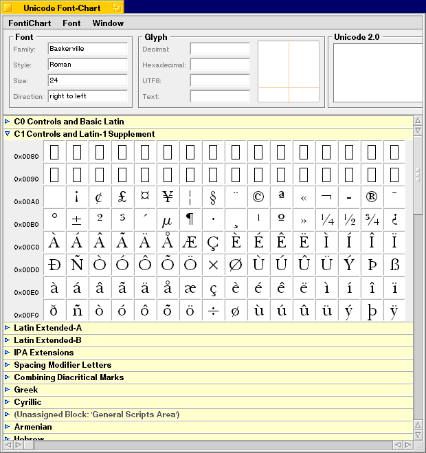The height and width of the screenshot is (453, 426).
Task: Click the Glyph Text field
Action: pyautogui.click(x=220, y=96)
